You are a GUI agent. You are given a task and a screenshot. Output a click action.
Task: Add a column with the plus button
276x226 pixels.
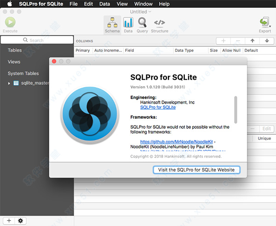[x=224, y=41]
